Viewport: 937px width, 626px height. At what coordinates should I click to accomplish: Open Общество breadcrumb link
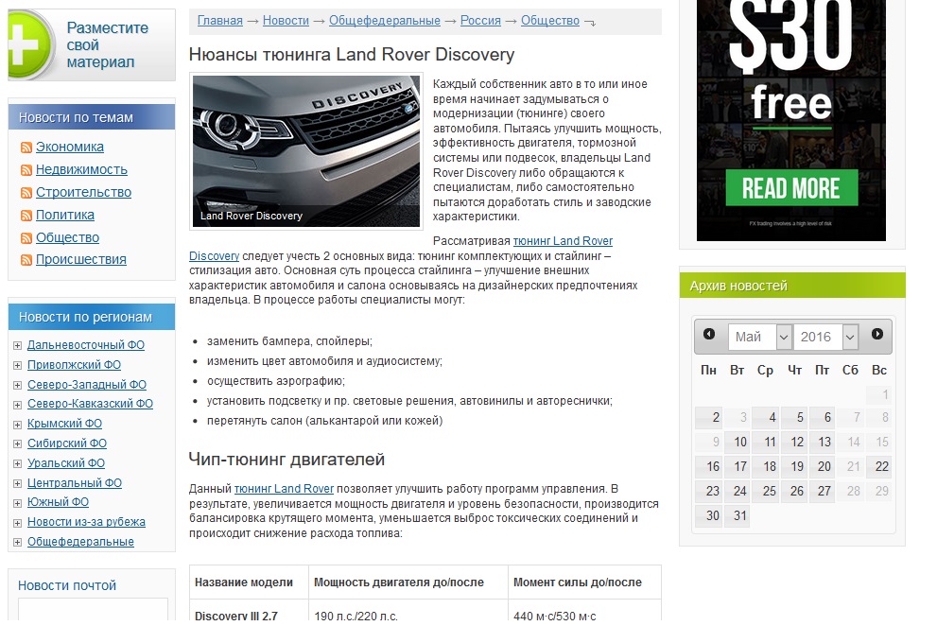(x=549, y=20)
